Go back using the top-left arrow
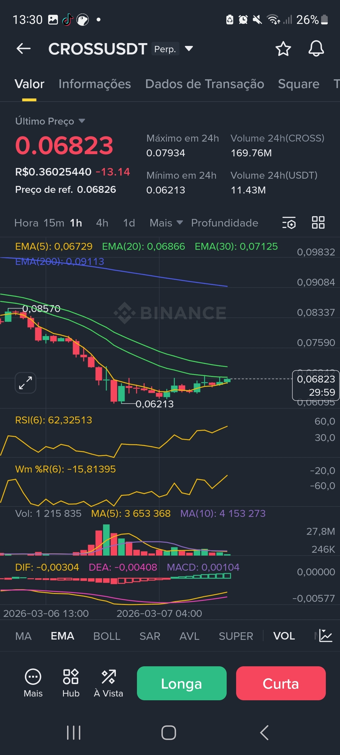The image size is (340, 755). [x=24, y=49]
